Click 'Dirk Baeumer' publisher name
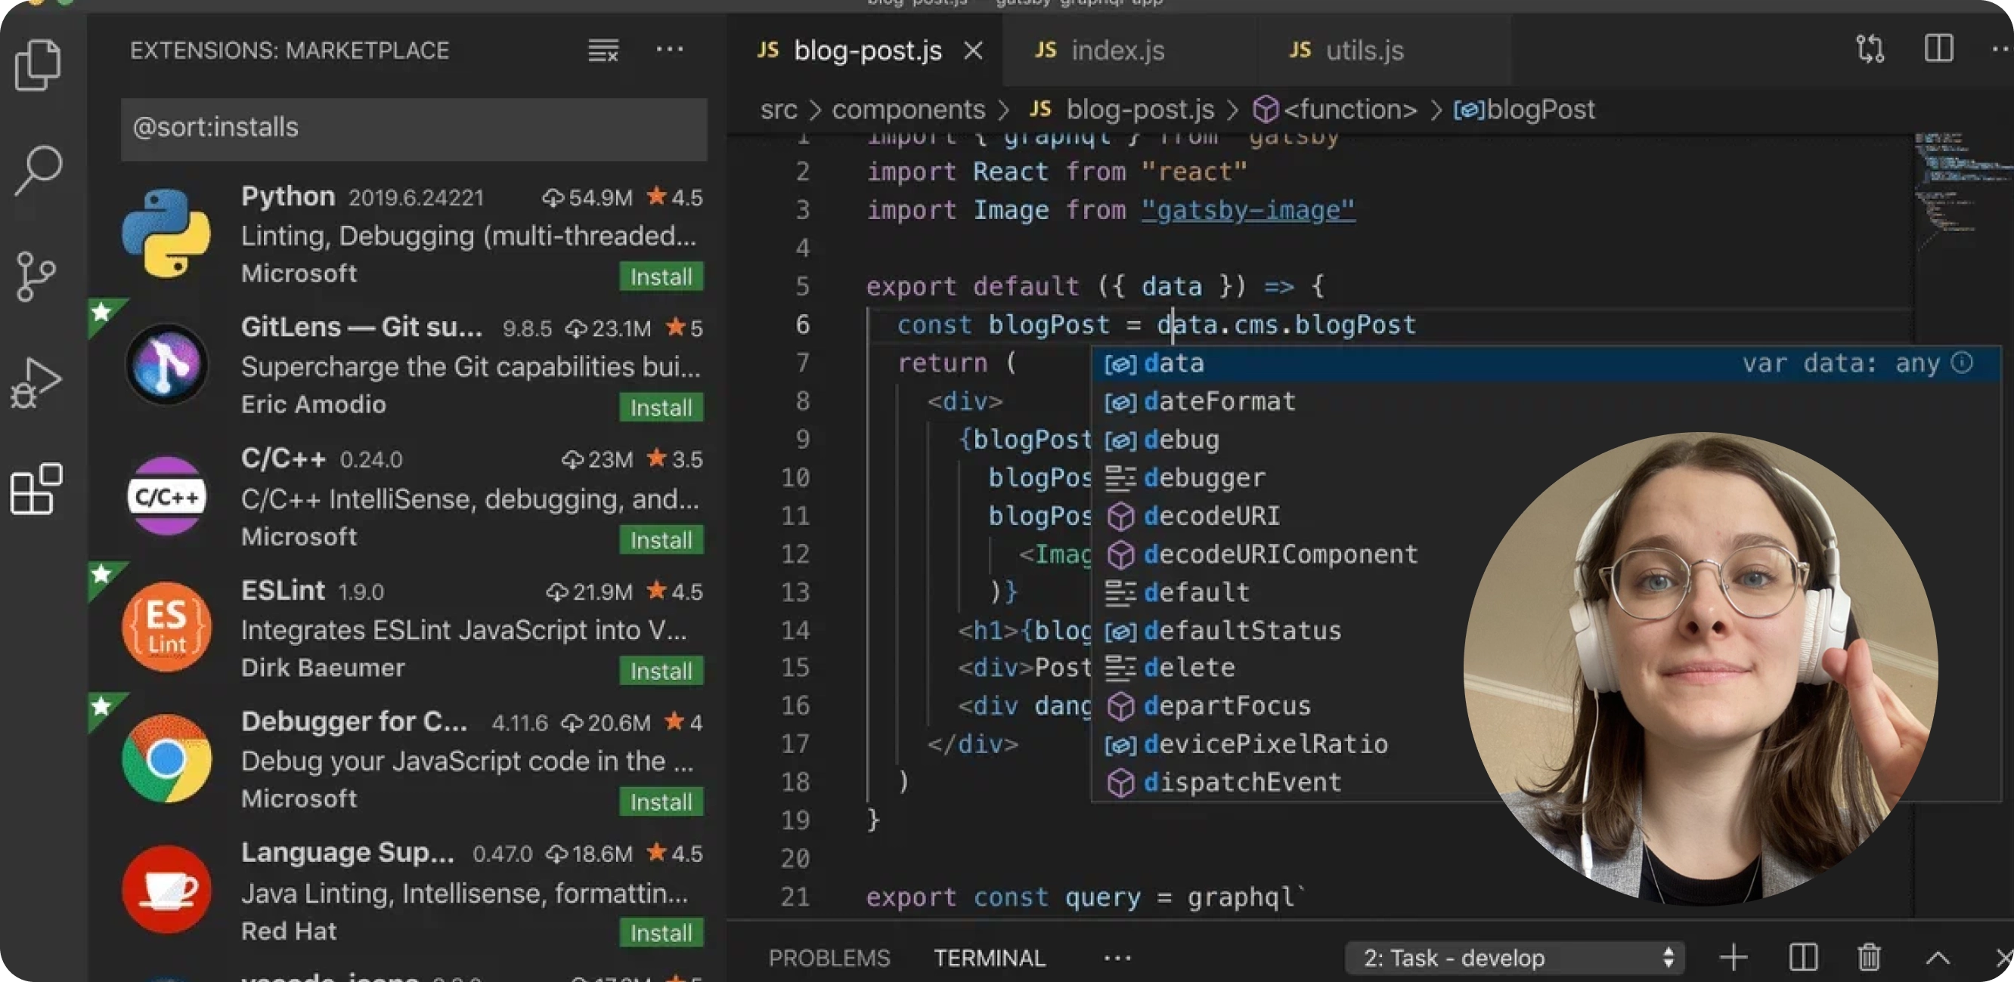Screen dimensions: 2014x982 [x=323, y=668]
